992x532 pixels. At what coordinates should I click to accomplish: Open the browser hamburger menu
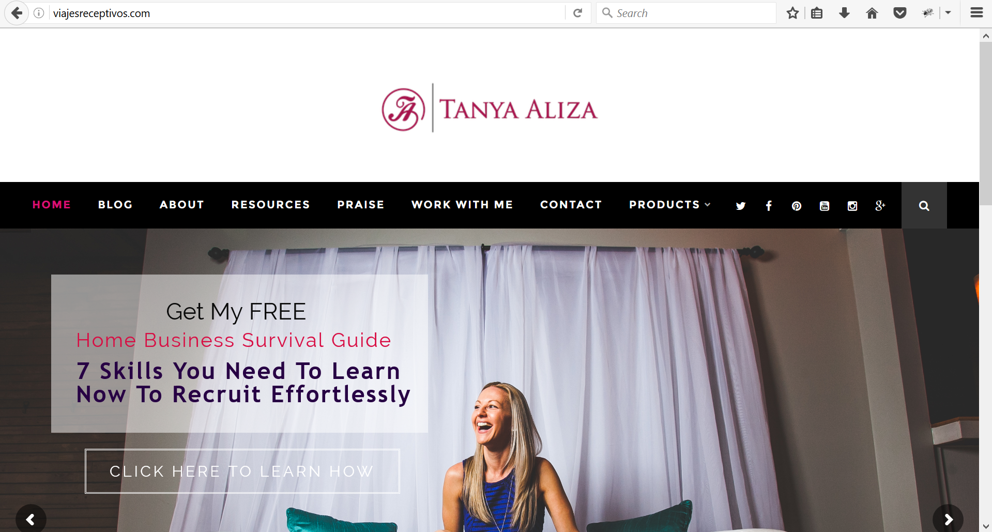coord(976,13)
